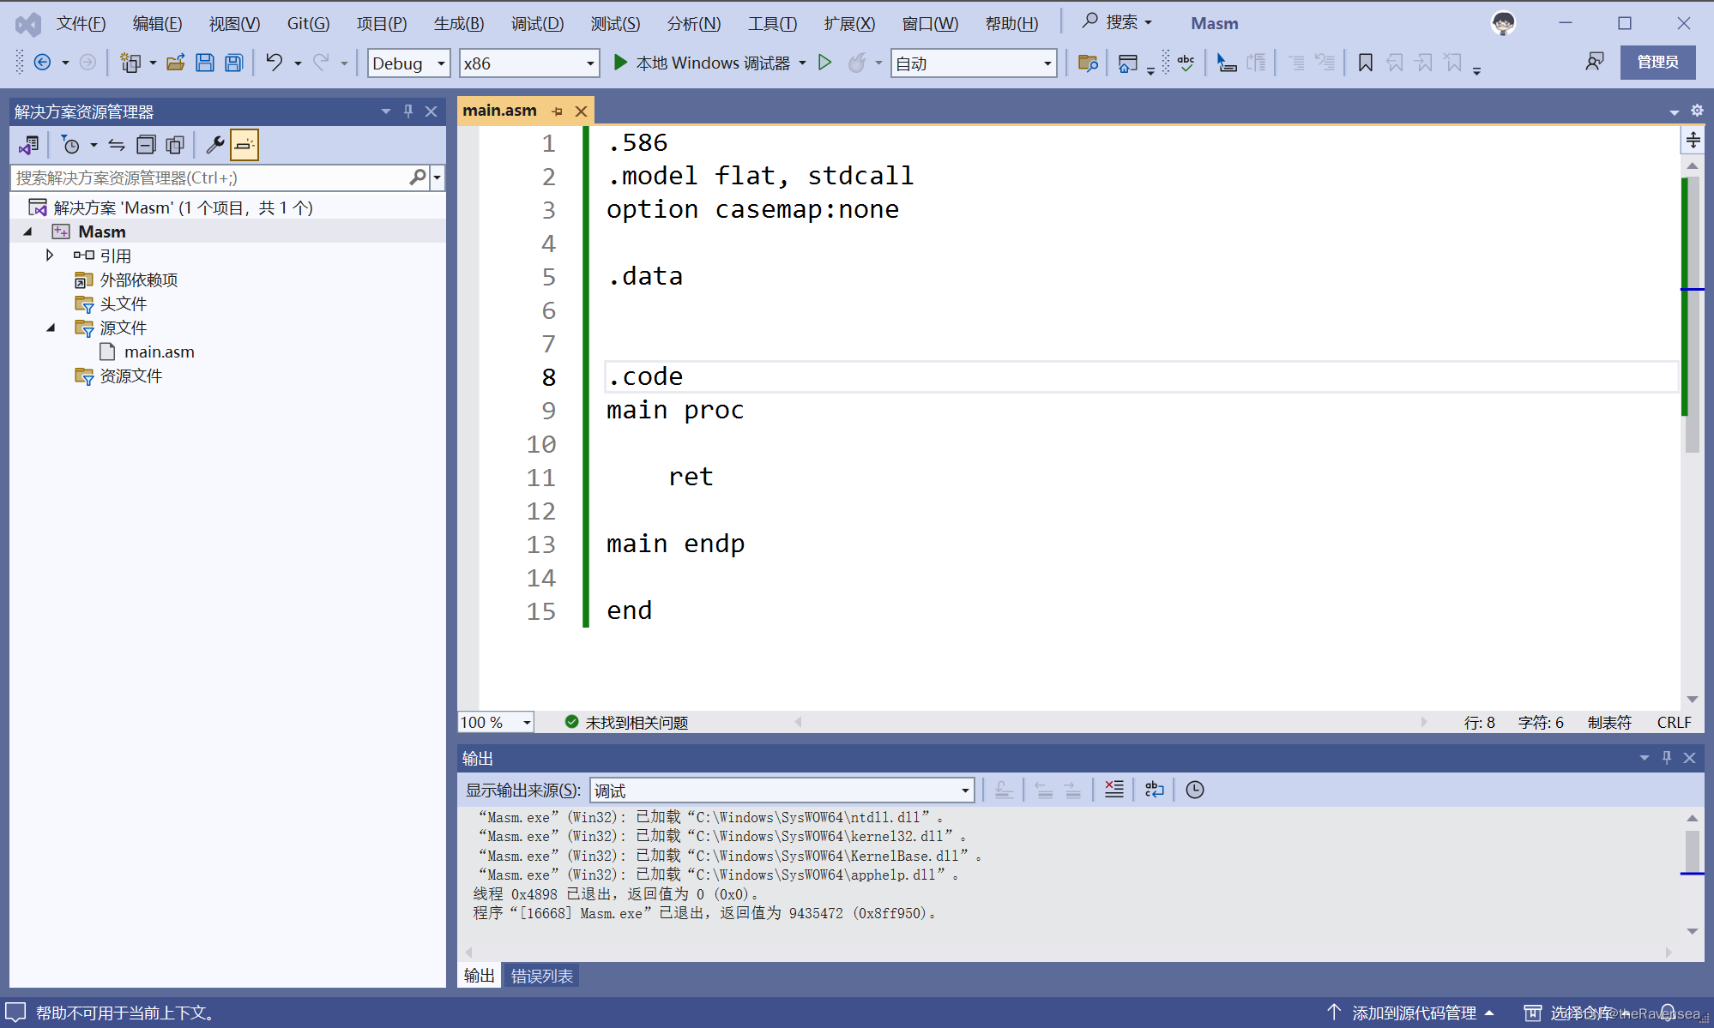1714x1028 pixels.
Task: Click the New Project toolbar icon
Action: (x=129, y=62)
